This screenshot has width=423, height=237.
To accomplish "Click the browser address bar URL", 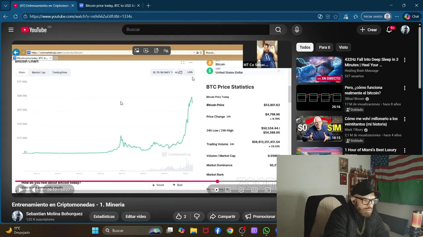I will (81, 16).
